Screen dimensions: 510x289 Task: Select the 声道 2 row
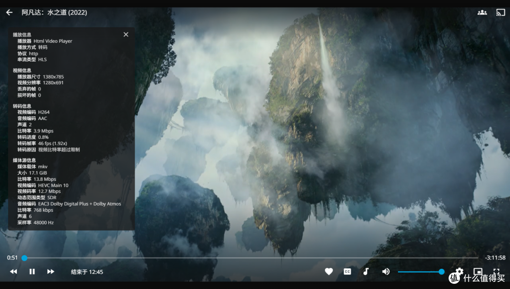[25, 125]
